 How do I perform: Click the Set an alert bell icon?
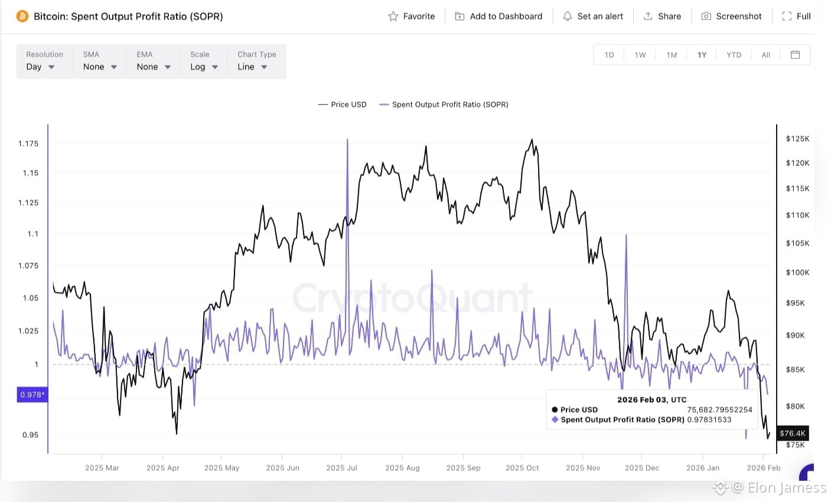coord(567,17)
